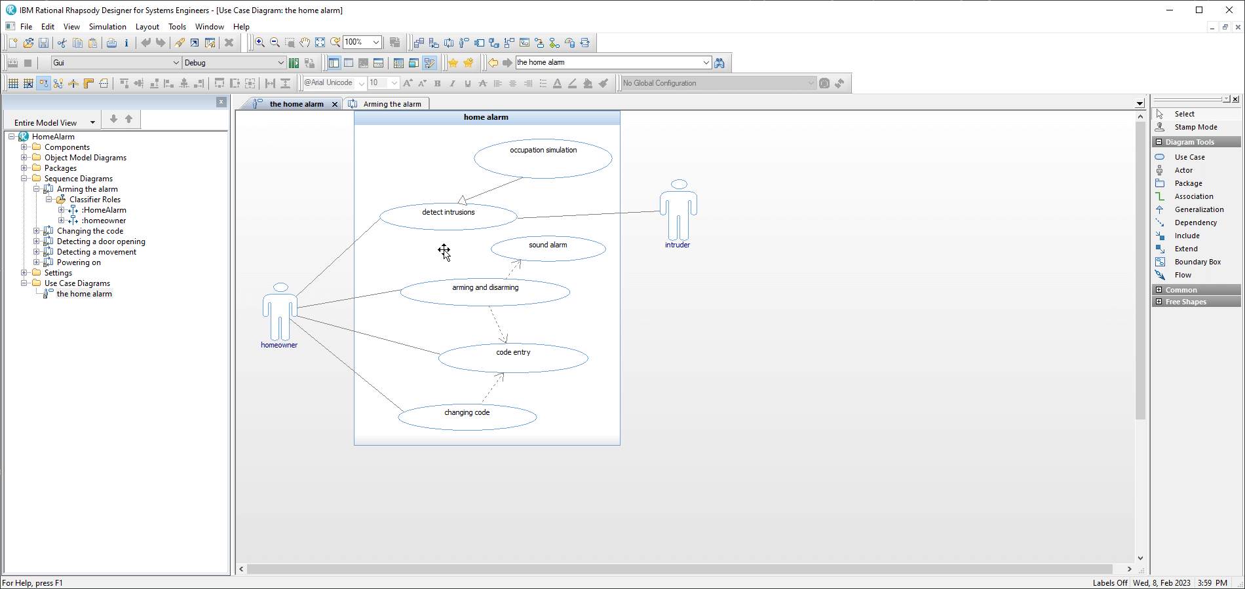Toggle underline text formatting
The image size is (1245, 589).
click(x=467, y=83)
